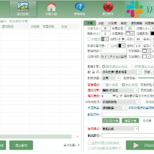Switch to the 片头尾 tab
This screenshot has width=154, height=154.
[x=113, y=23]
